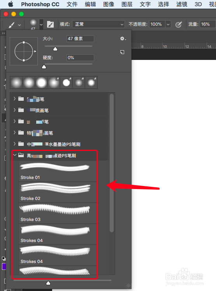216x291 pixels.
Task: Select the first soft round recent brush
Action: [x=16, y=82]
